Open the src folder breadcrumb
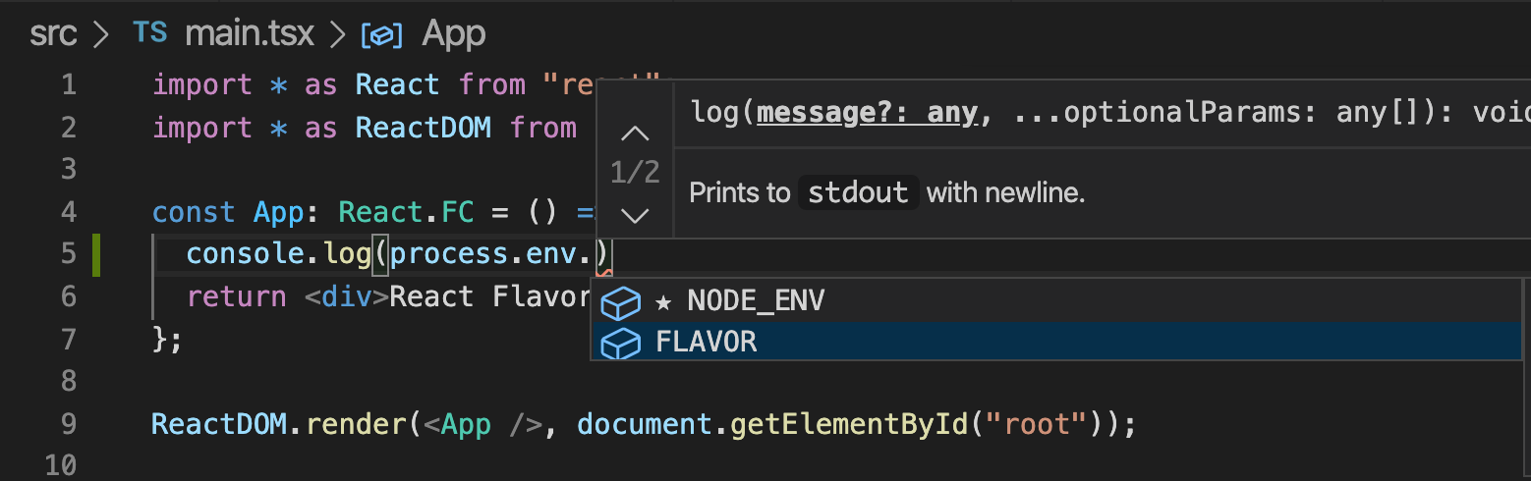The height and width of the screenshot is (481, 1531). pos(53,34)
